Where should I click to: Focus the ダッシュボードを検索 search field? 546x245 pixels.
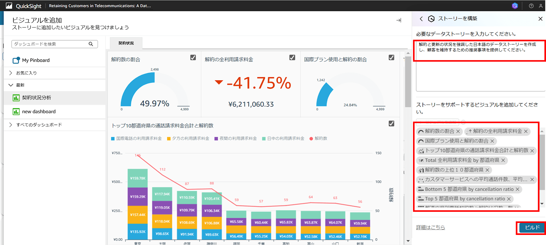tap(55, 44)
